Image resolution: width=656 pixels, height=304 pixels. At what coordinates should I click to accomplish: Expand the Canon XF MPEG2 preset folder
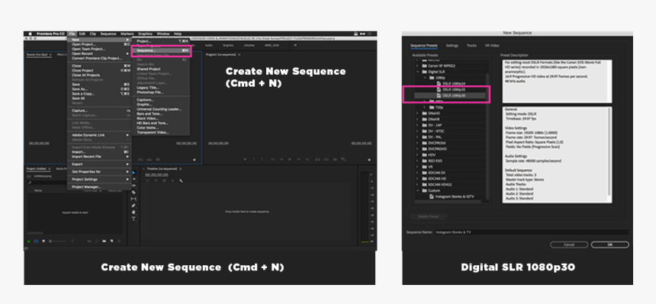tap(417, 66)
